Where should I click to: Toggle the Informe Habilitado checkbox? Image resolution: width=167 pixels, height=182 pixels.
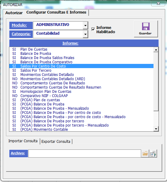pos(93,29)
